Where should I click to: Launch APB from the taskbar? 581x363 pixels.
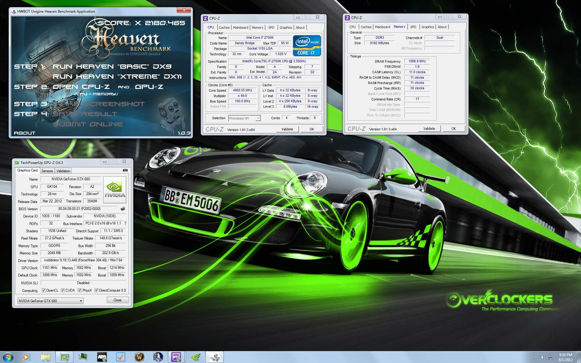tap(102, 357)
